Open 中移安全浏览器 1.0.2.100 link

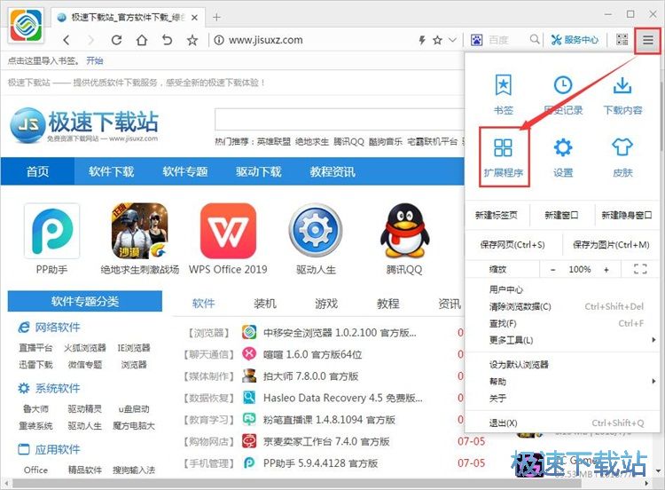pyautogui.click(x=340, y=333)
